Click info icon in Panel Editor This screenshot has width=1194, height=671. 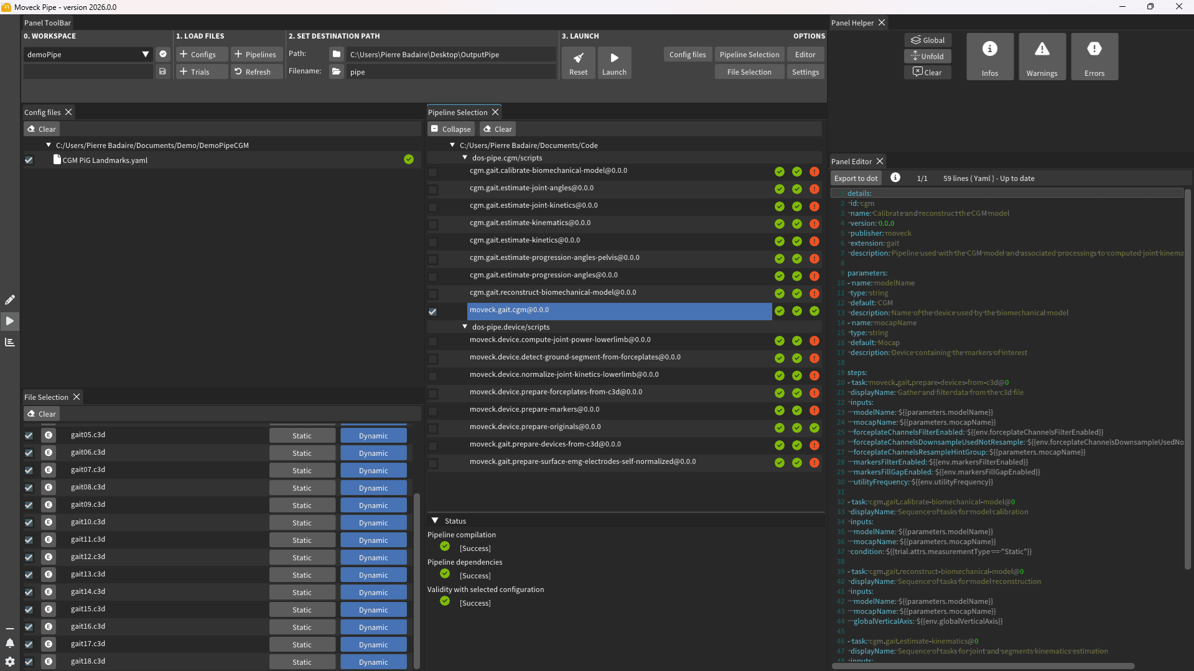click(895, 178)
